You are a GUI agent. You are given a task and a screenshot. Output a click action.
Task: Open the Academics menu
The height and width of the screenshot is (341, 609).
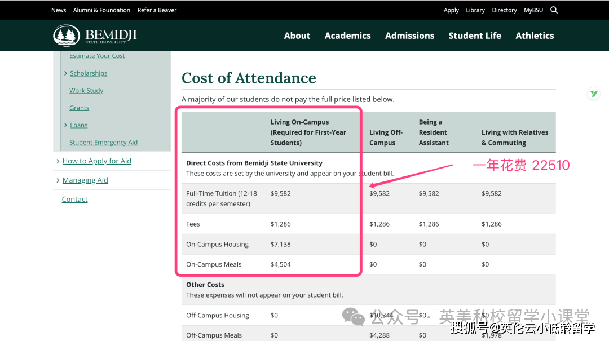347,36
